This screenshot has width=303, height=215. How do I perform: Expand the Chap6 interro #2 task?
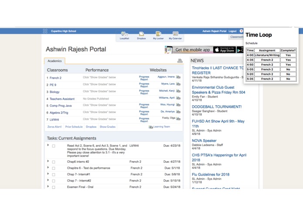(x=48, y=161)
